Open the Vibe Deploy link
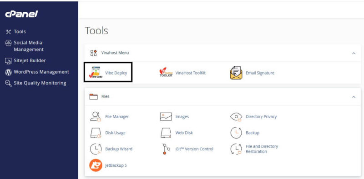Image resolution: width=364 pixels, height=179 pixels. coord(116,73)
